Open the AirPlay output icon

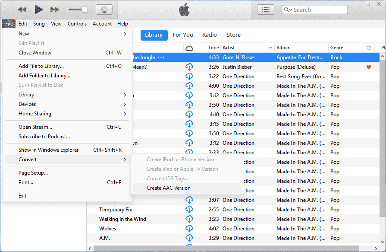coord(104,10)
